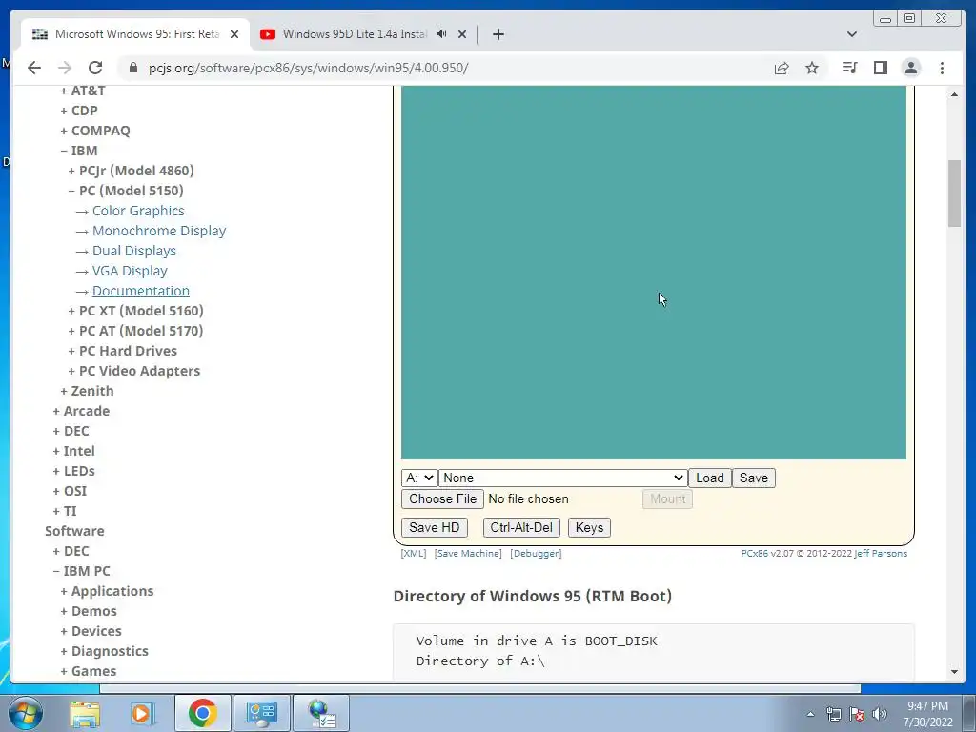This screenshot has height=732, width=976.
Task: Open the [Save Machine] link
Action: 468,554
